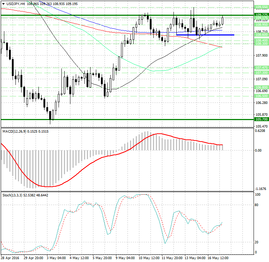Viewport: 269px width, 262px height.
Task: Click the 9 May 04:00 time label
Action: pos(125,258)
